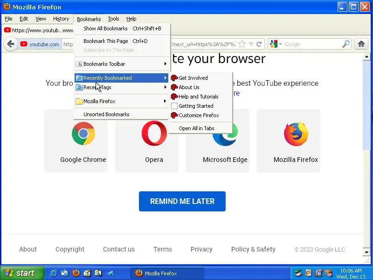Click youtube.com domain label in address bar

point(44,44)
